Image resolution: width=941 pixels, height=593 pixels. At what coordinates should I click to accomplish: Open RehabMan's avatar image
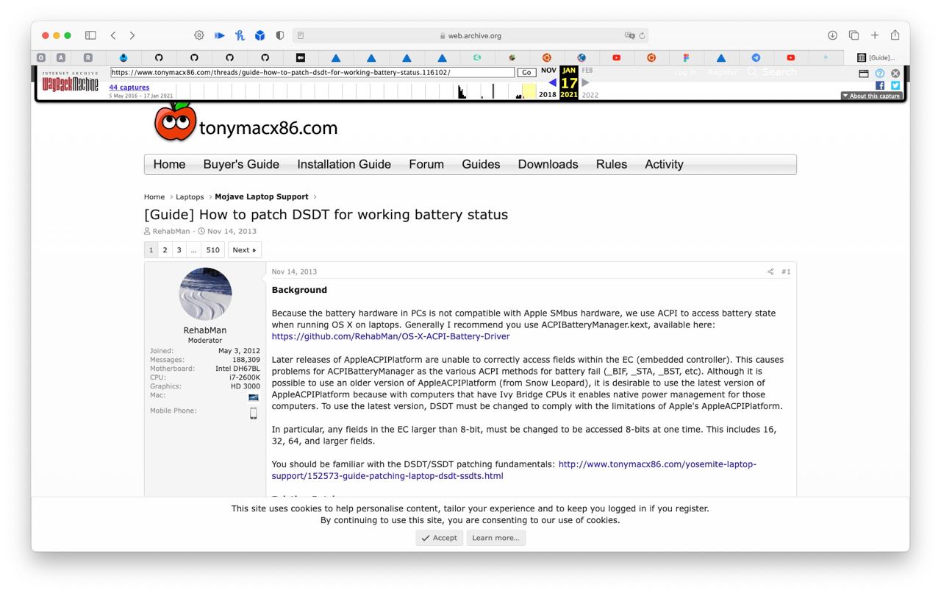205,294
